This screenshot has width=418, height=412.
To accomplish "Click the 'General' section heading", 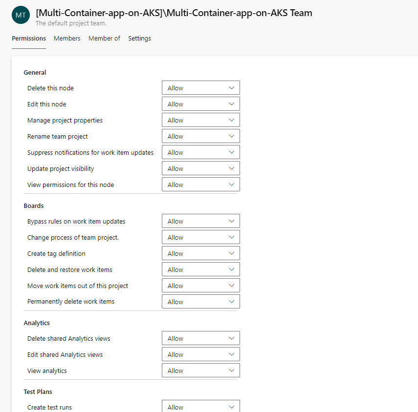I will 35,72.
